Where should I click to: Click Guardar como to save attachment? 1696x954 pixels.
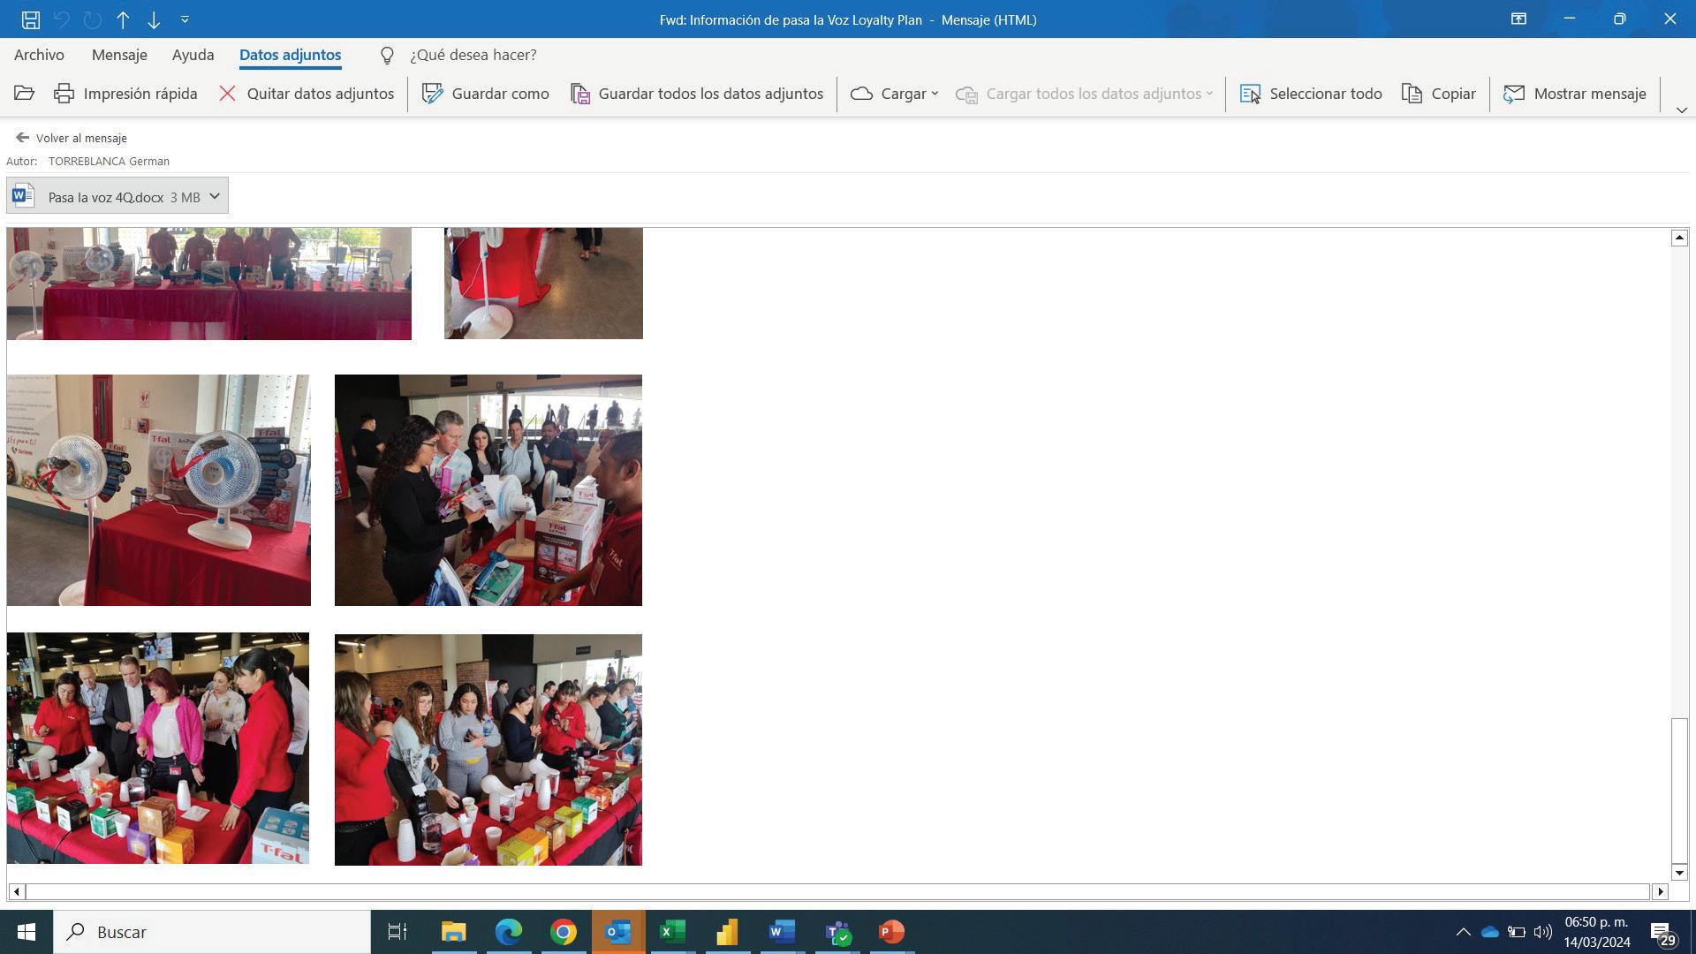486,94
